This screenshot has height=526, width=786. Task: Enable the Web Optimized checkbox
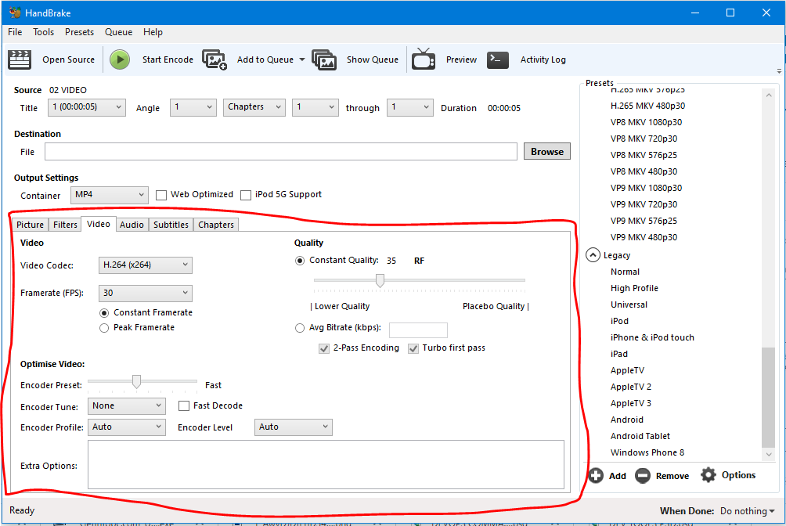click(161, 195)
